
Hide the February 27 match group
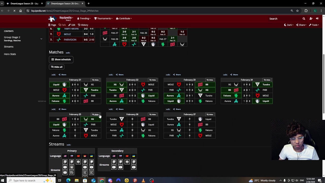[210, 114]
